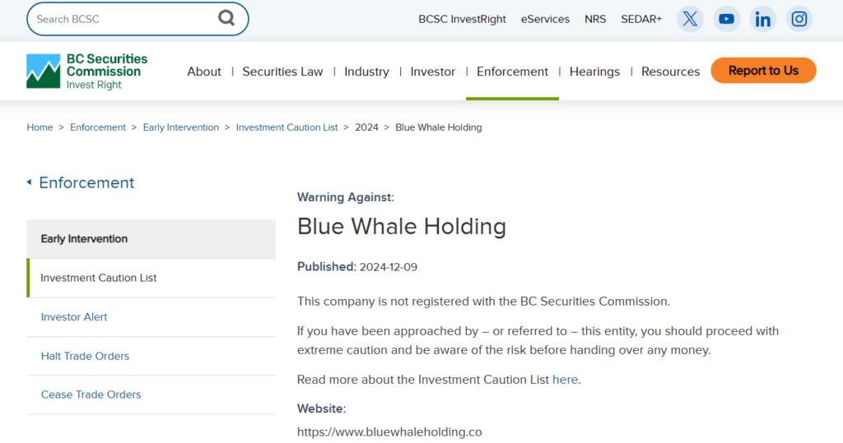843x443 pixels.
Task: Click Blue Whale Holding breadcrumb text
Action: click(439, 127)
